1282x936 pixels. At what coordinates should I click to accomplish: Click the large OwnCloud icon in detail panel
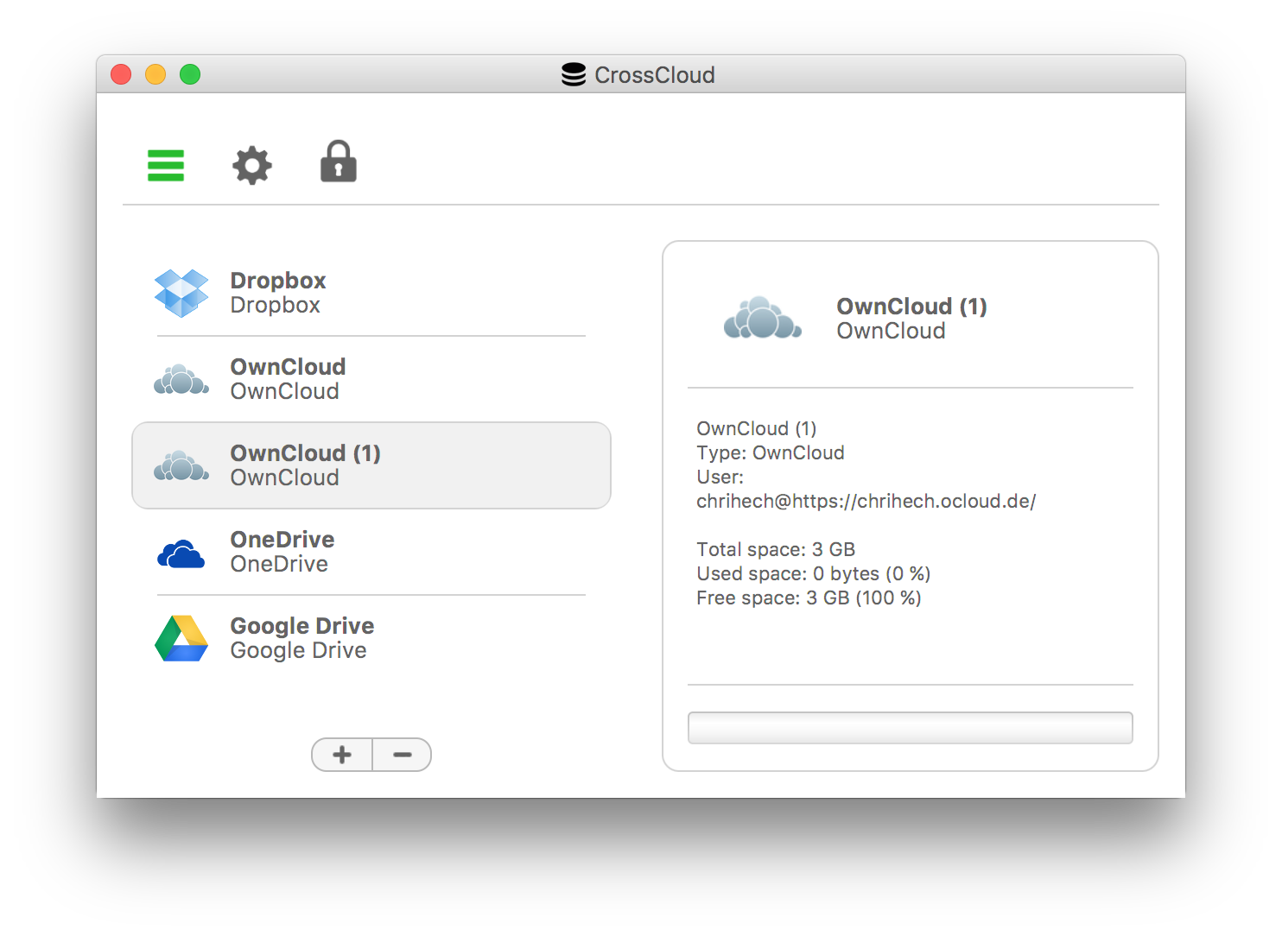763,318
